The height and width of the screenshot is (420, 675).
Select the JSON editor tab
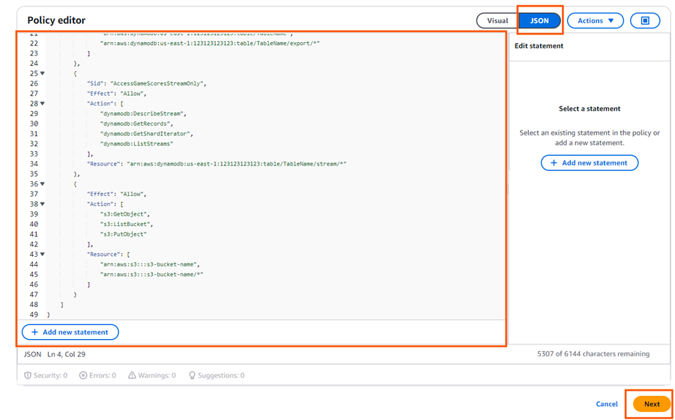point(539,21)
